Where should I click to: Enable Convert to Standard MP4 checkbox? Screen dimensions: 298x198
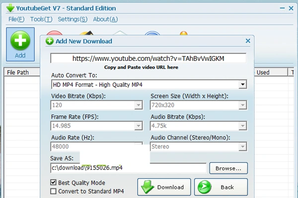54,191
